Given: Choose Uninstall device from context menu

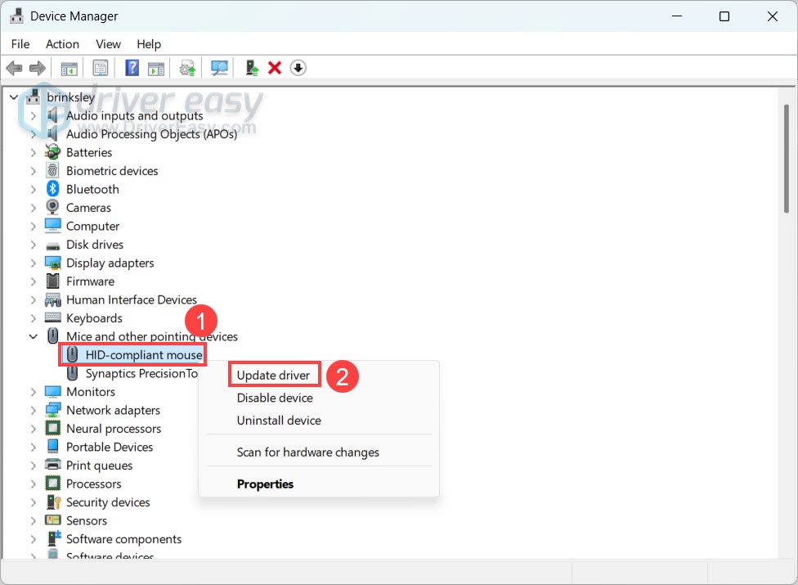Looking at the screenshot, I should [279, 420].
